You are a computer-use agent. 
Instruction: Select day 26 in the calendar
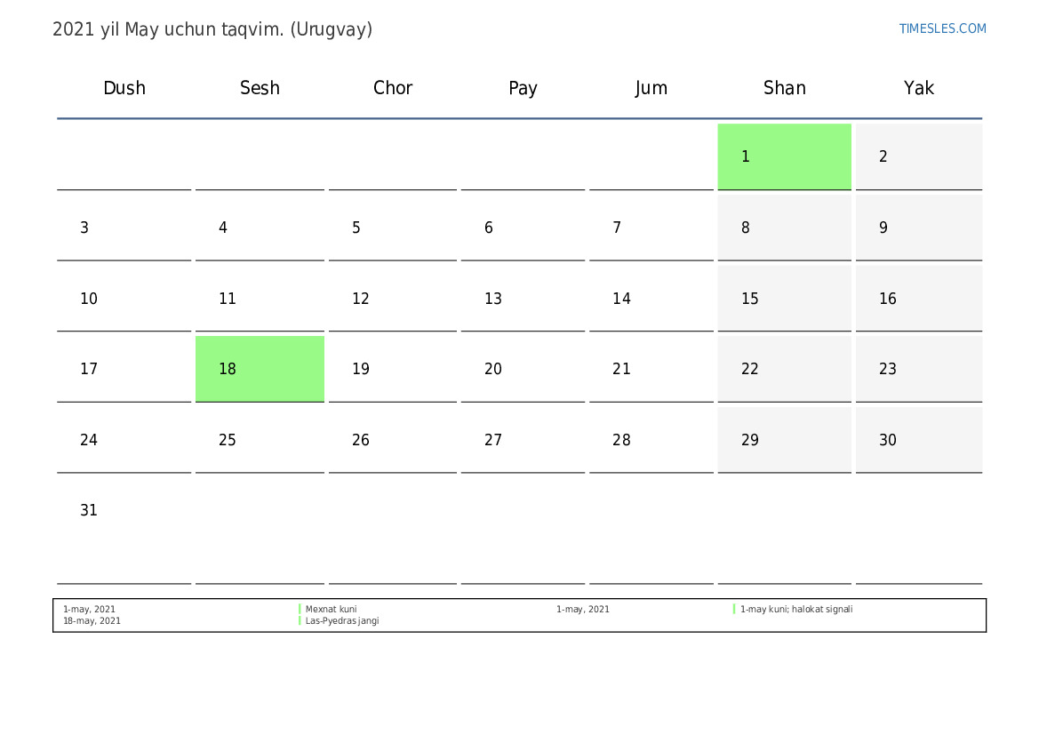392,439
